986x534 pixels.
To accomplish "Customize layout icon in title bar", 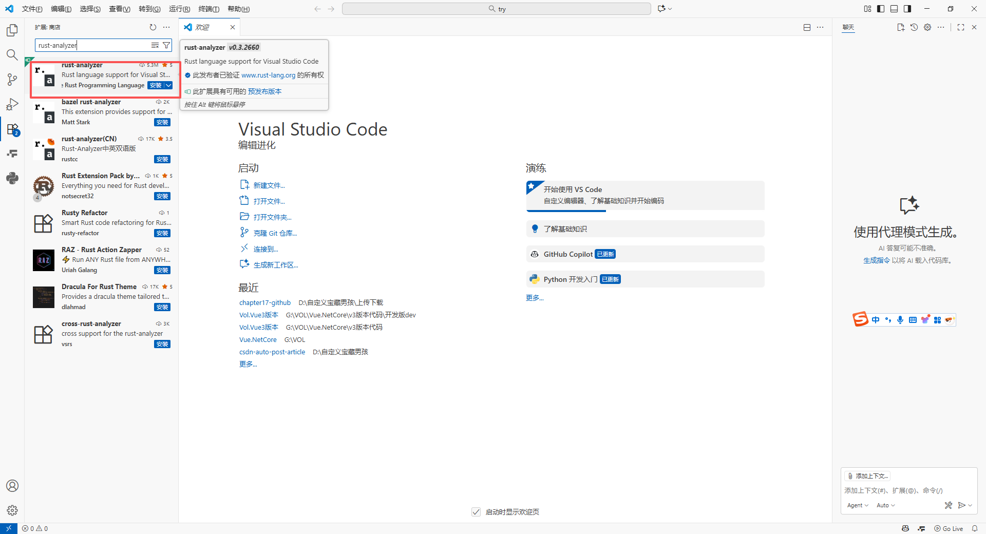I will coord(867,9).
